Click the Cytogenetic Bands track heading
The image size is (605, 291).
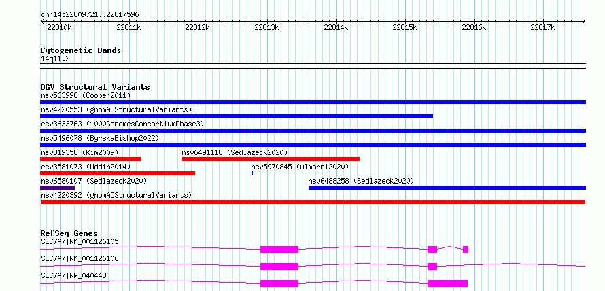[81, 50]
